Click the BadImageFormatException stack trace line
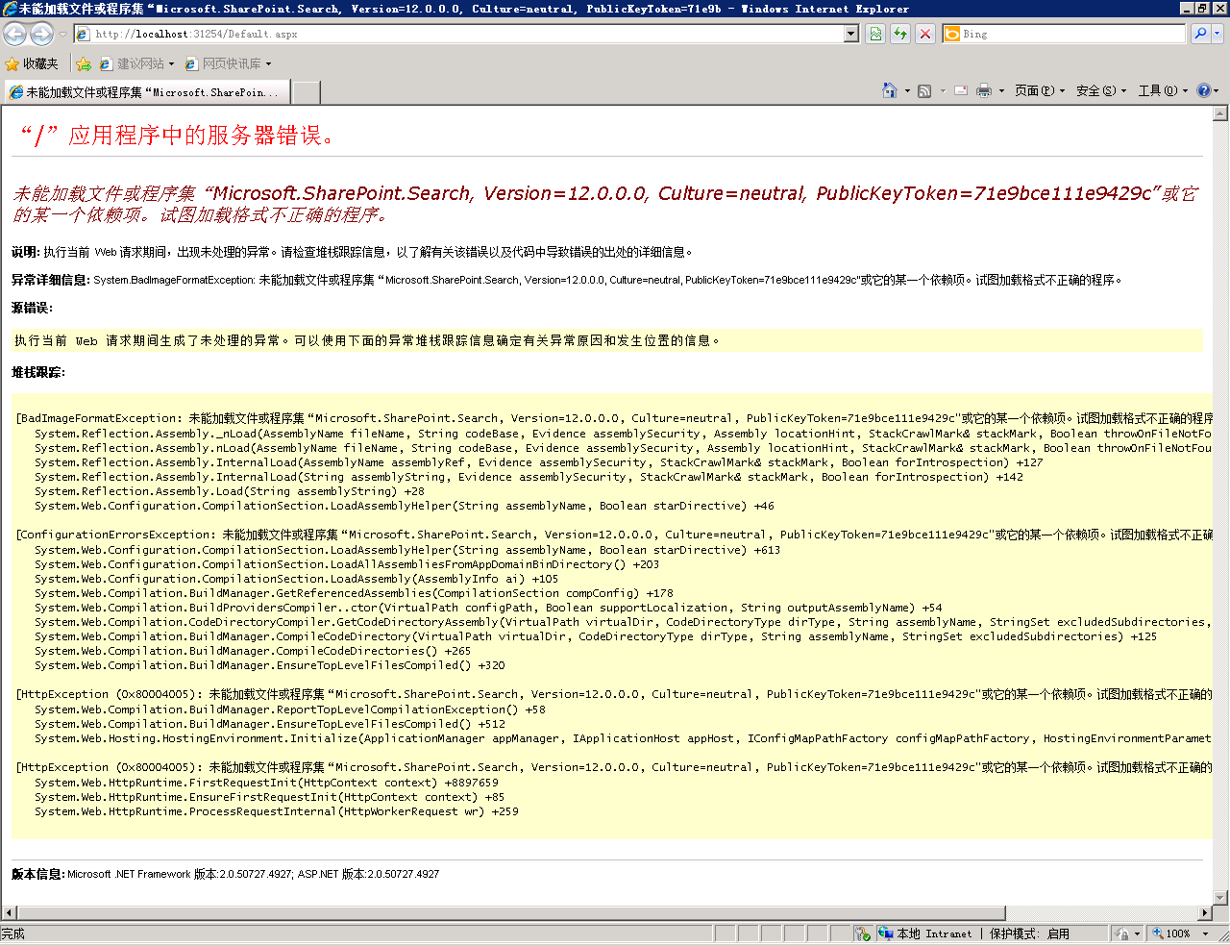1230x946 pixels. [614, 418]
